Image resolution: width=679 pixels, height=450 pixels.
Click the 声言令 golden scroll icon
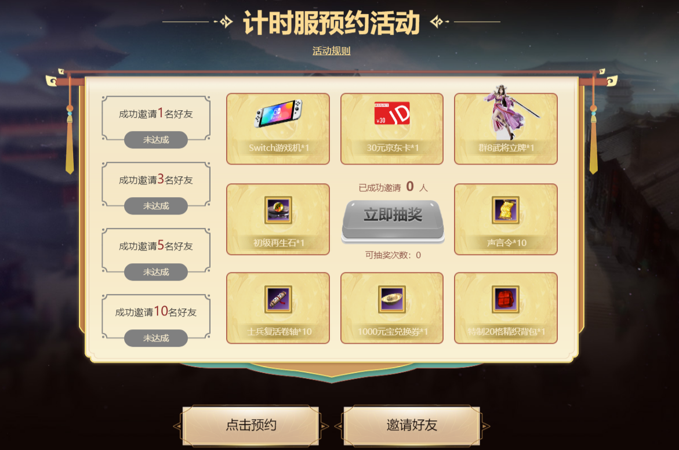pyautogui.click(x=506, y=210)
